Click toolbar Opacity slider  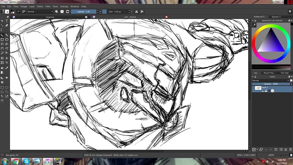point(84,12)
